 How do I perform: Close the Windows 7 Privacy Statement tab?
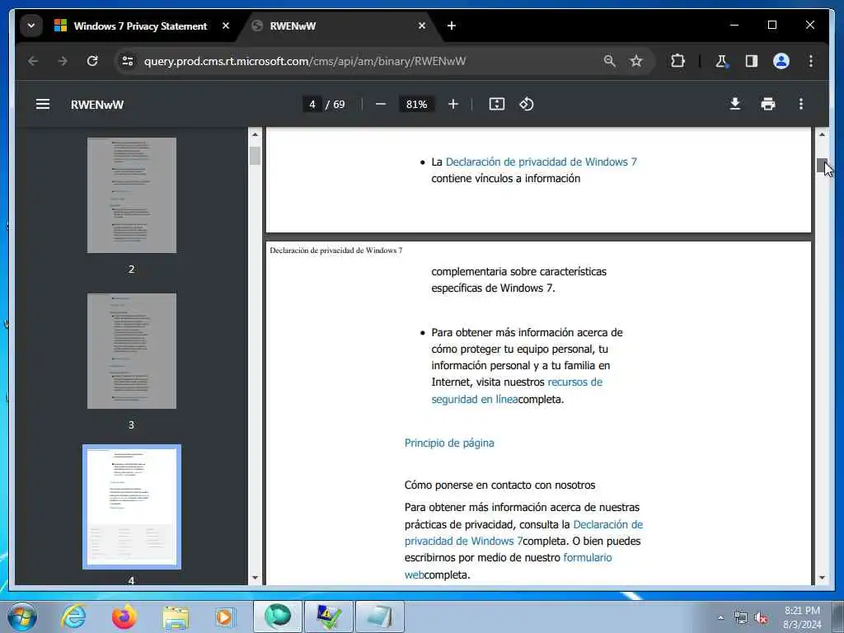(226, 26)
